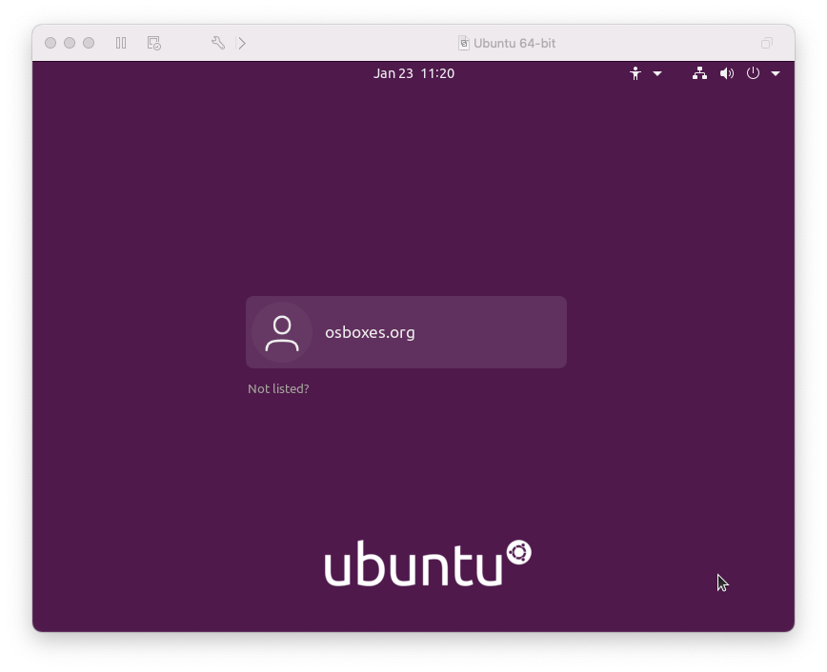Click the "Not listed?" link
The width and height of the screenshot is (827, 672).
[x=278, y=388]
